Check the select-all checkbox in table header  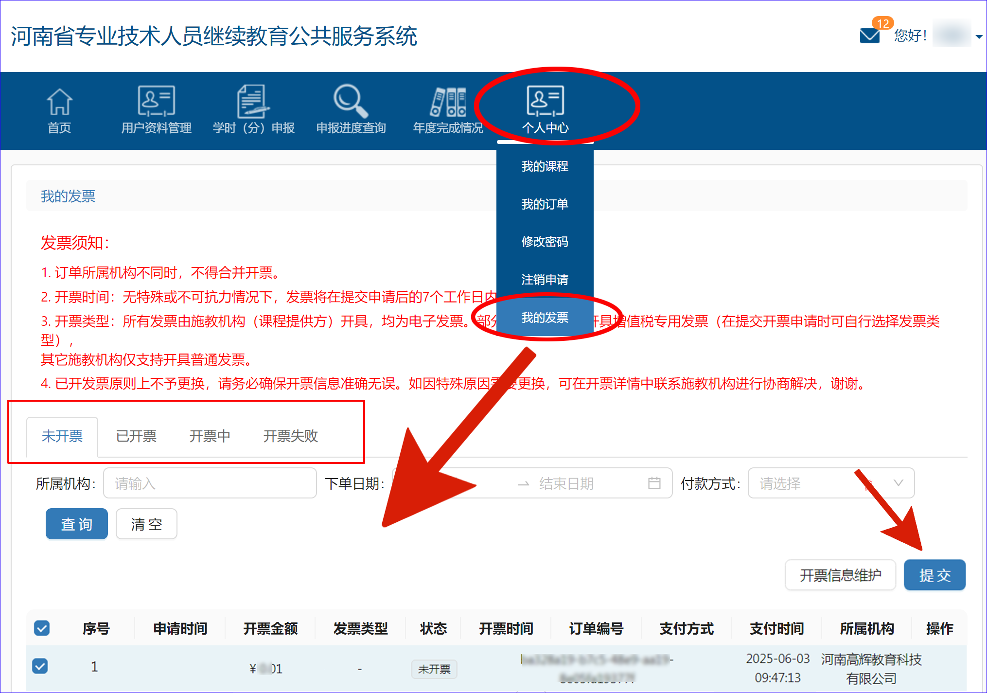tap(41, 628)
